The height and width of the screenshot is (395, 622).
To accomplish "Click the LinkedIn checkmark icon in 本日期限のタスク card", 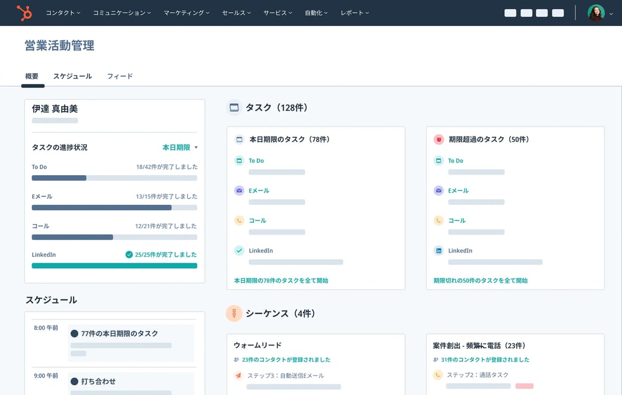I will point(239,251).
